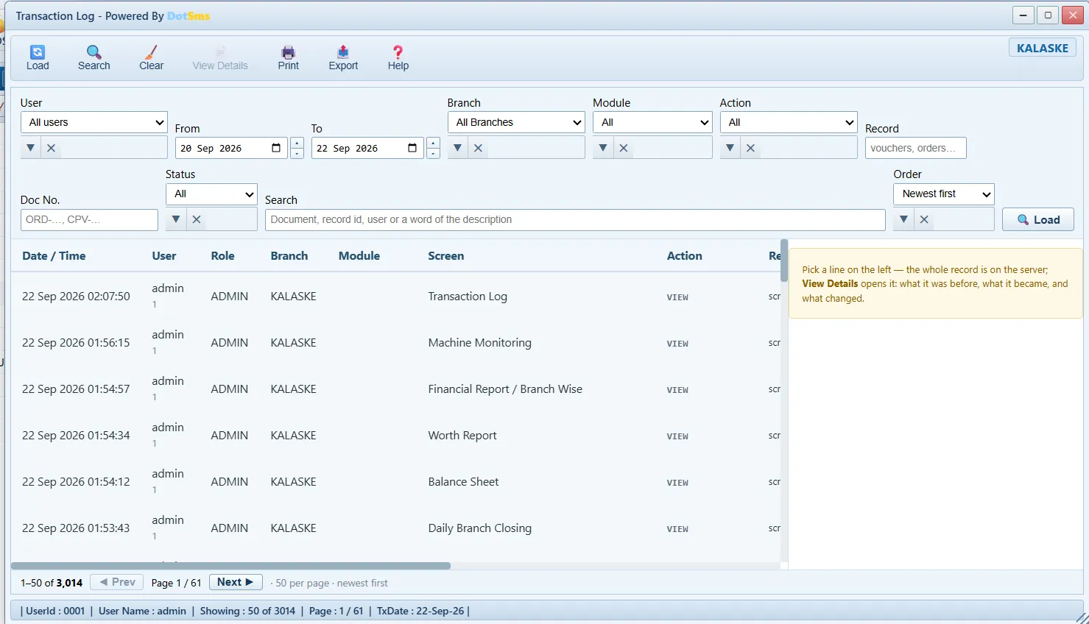Click the horizontal scrollbar of the log table
Screen dimensions: 1089x624
click(230, 566)
